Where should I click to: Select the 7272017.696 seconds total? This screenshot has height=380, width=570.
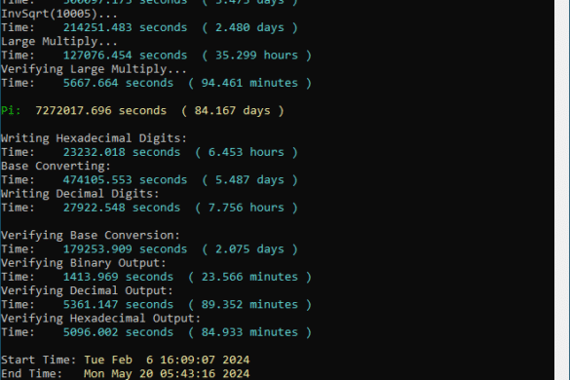pos(101,110)
